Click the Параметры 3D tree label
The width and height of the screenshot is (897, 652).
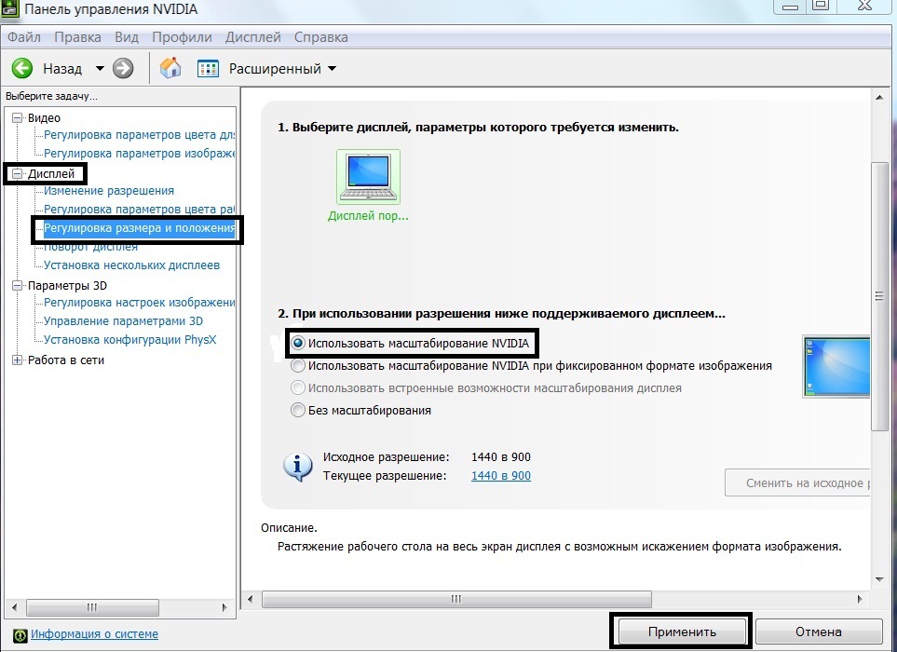pos(67,285)
